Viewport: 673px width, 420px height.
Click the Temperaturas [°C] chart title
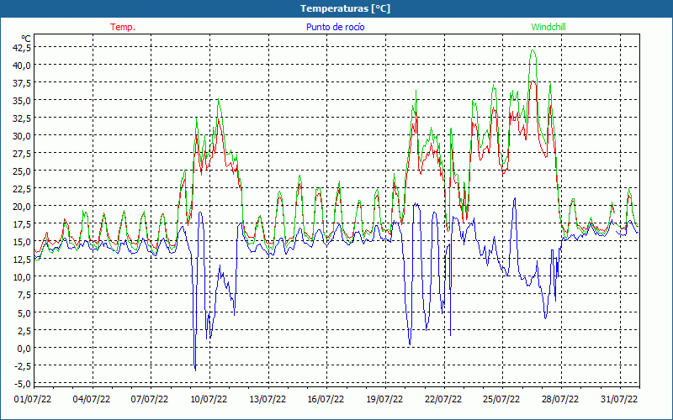[x=346, y=8]
